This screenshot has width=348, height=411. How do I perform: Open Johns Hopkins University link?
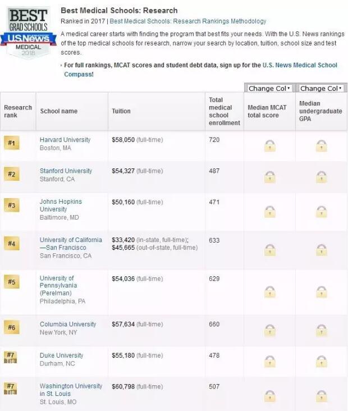[61, 205]
